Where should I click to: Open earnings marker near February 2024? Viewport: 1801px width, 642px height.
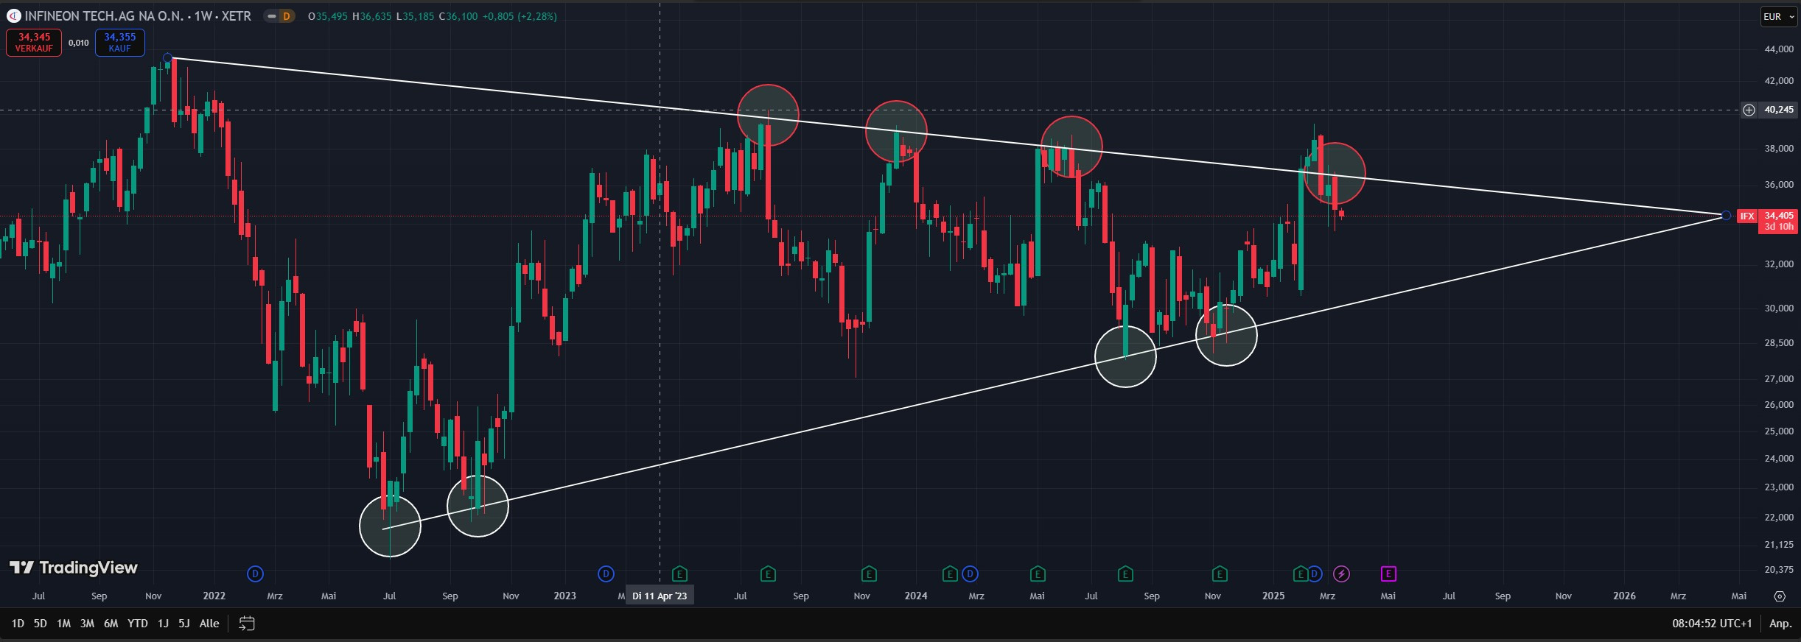click(950, 574)
